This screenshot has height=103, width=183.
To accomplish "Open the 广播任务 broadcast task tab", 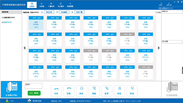I will [51, 5].
